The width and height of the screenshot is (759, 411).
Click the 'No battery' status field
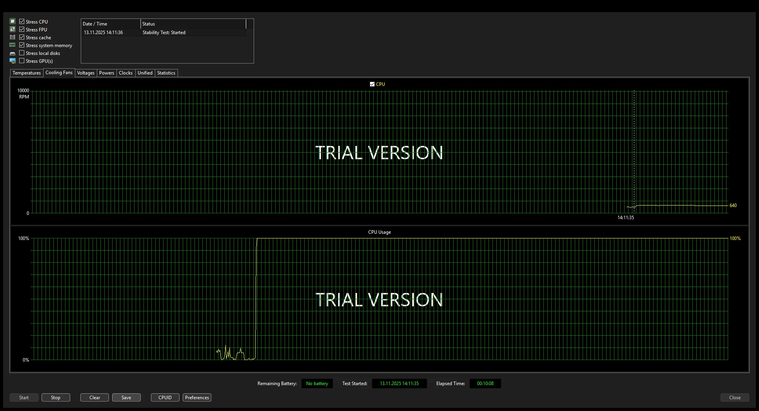coord(317,384)
